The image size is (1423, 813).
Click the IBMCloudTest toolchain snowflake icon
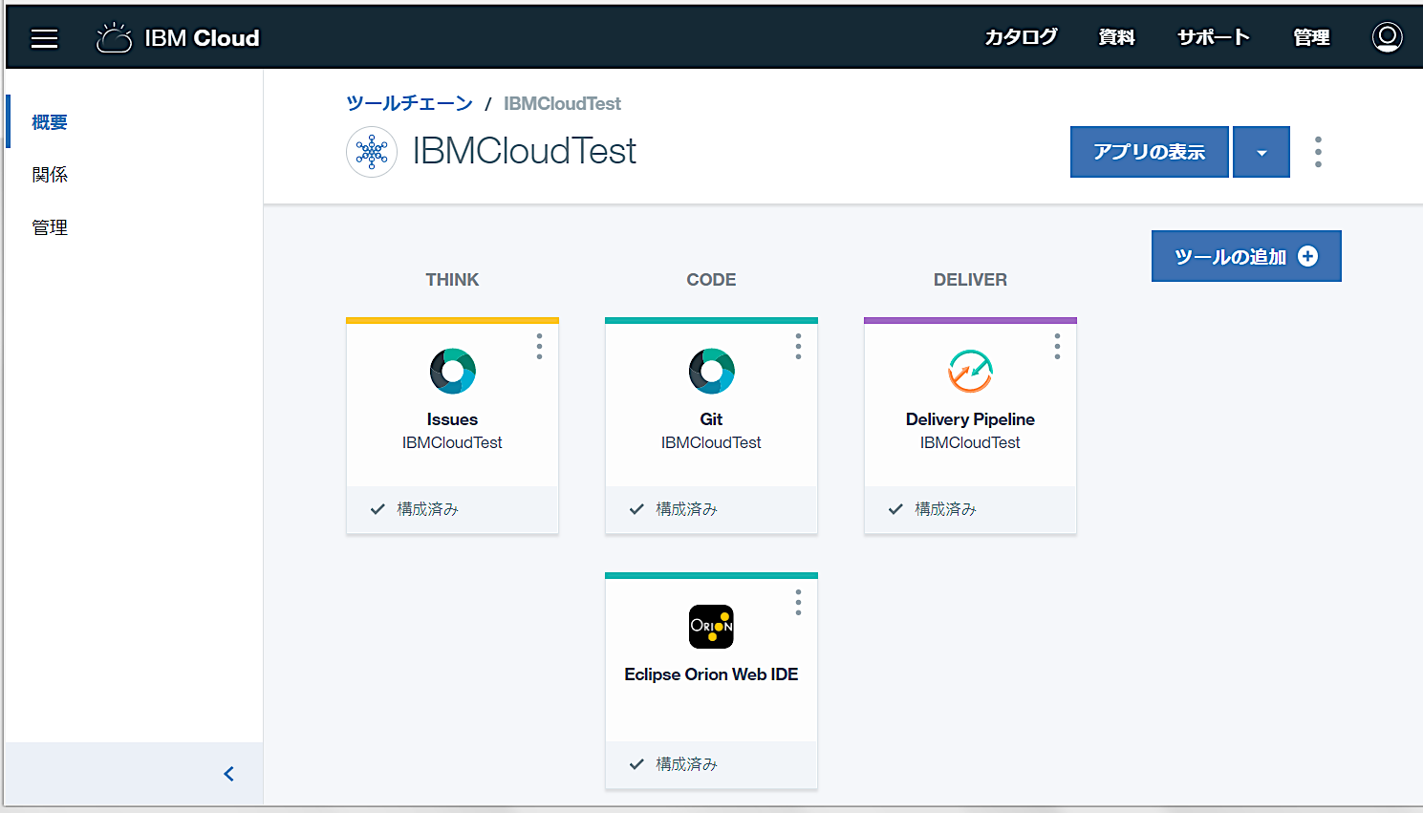(372, 152)
